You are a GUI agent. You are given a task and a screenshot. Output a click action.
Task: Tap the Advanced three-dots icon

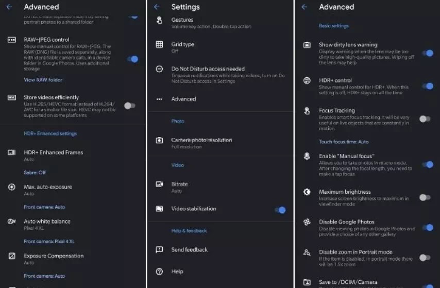(159, 99)
